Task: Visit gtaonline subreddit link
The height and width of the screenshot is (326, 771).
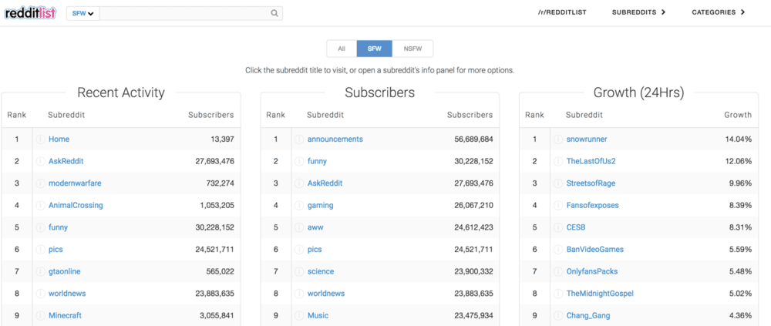Action: (x=65, y=271)
